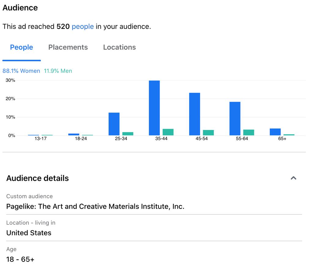Image resolution: width=313 pixels, height=266 pixels.
Task: Collapse the Audience details section
Action: [x=293, y=178]
